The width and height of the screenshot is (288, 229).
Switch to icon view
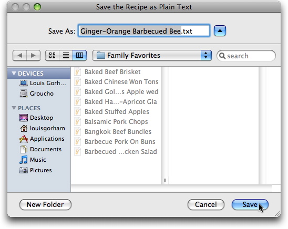pos(53,55)
